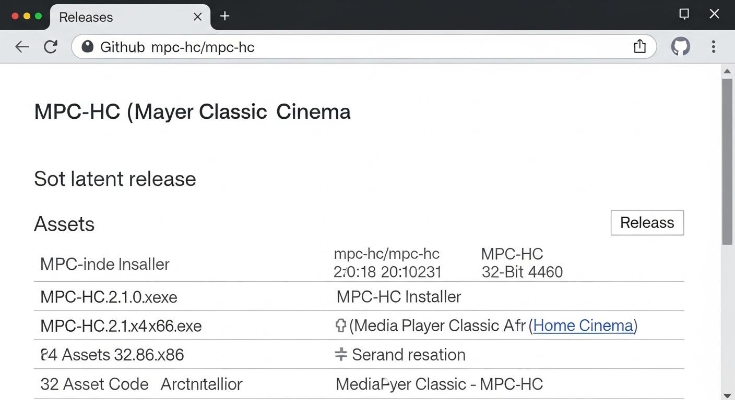Toggle the green zoom traffic light
735x400 pixels.
point(38,16)
